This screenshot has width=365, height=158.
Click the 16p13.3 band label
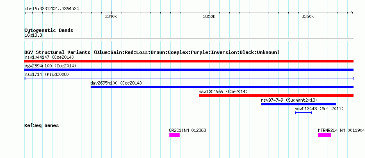pos(33,36)
